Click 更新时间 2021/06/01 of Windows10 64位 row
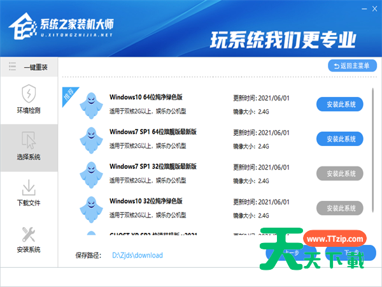This screenshot has width=382, height=287. (261, 98)
